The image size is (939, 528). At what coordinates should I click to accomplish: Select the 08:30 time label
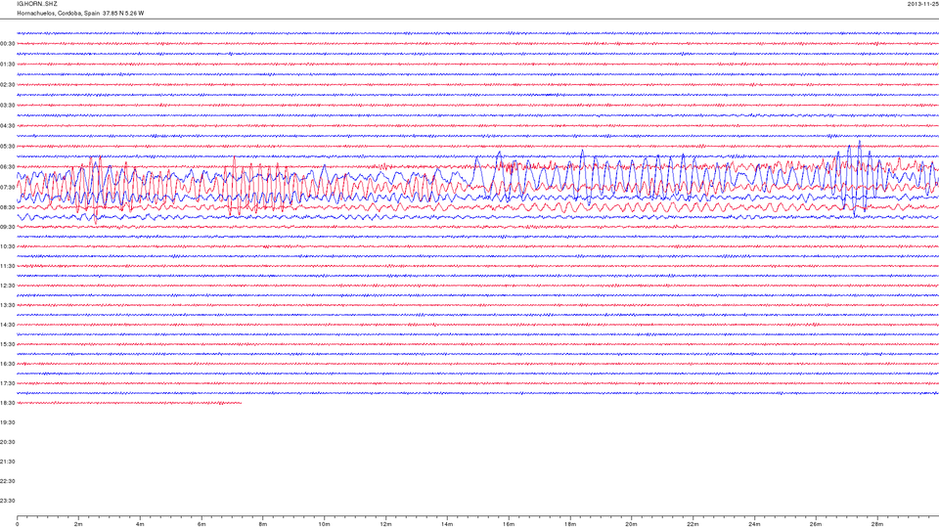coord(8,207)
